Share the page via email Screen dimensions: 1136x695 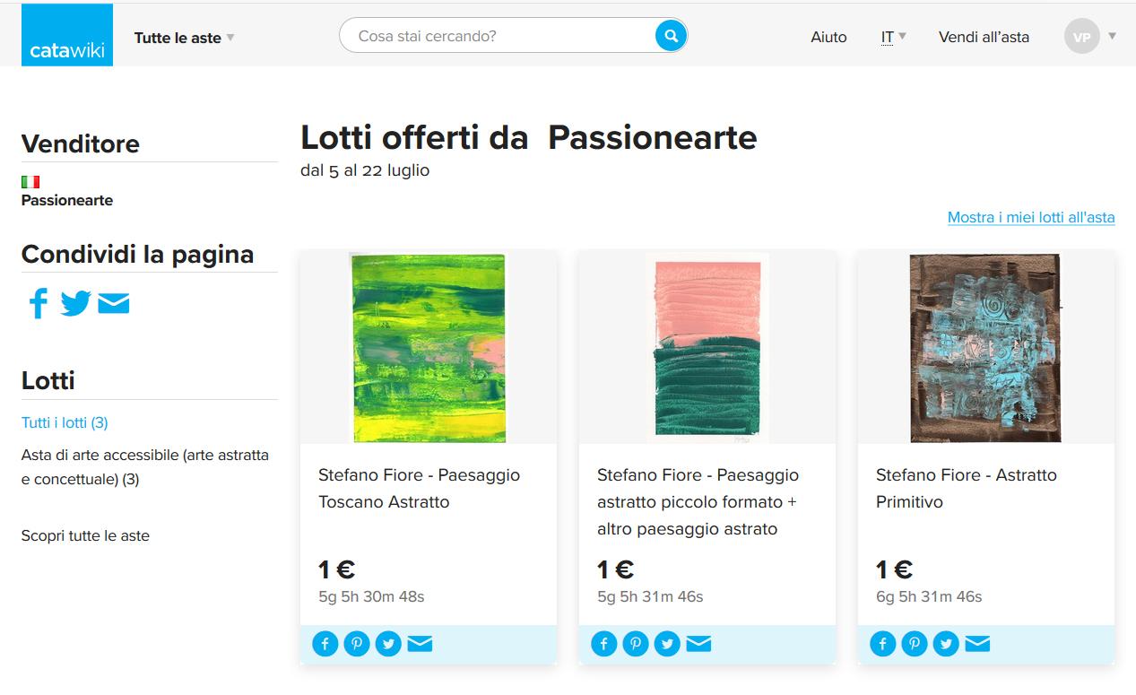[114, 303]
